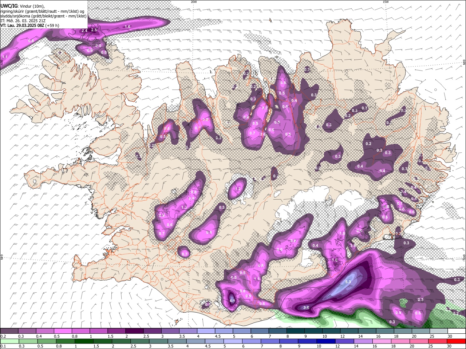Screen dimensions: 466x349
Task: Select the 0.2 swatch in the purple legend row
Action: click(9, 331)
